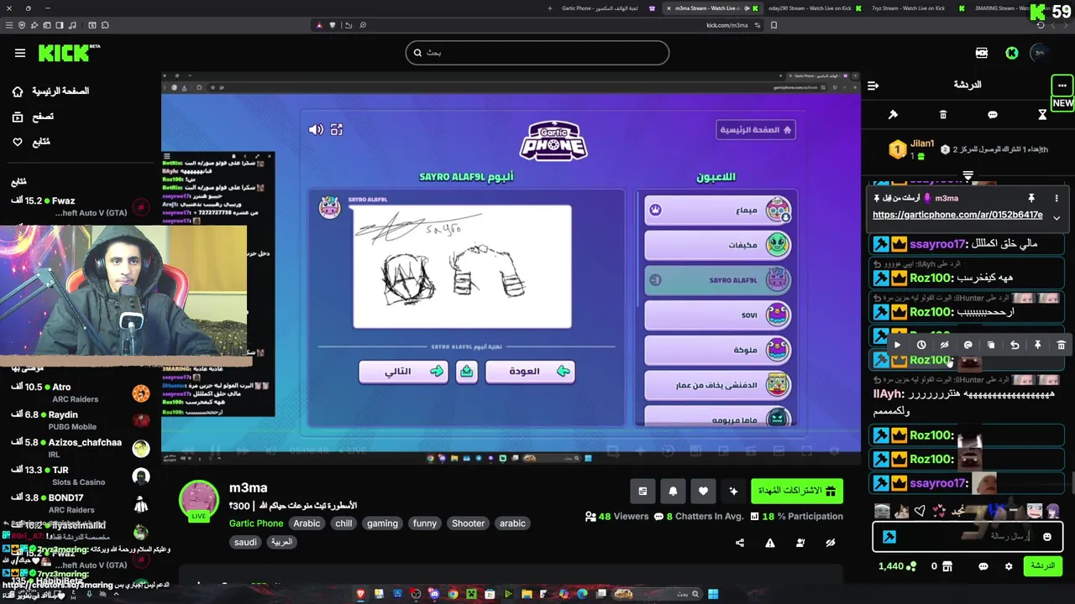Open the three-dots chat options menu
The height and width of the screenshot is (604, 1075).
(x=1062, y=85)
